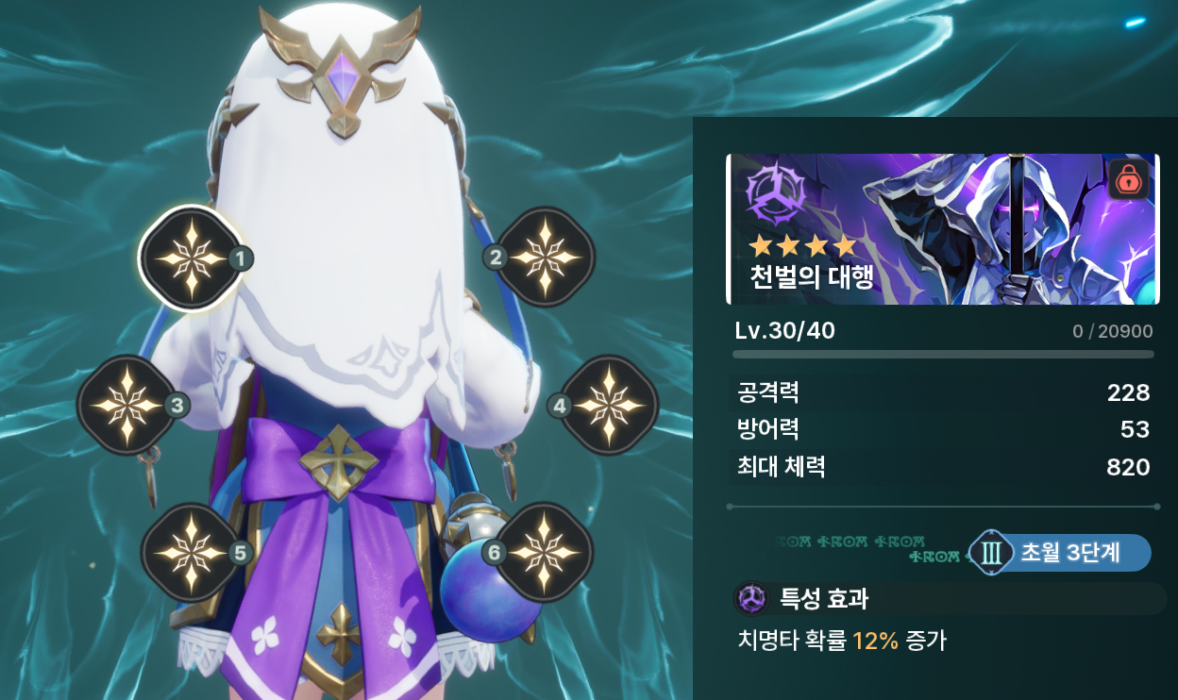Click the four-star rating on the card
1178x700 pixels.
[803, 247]
